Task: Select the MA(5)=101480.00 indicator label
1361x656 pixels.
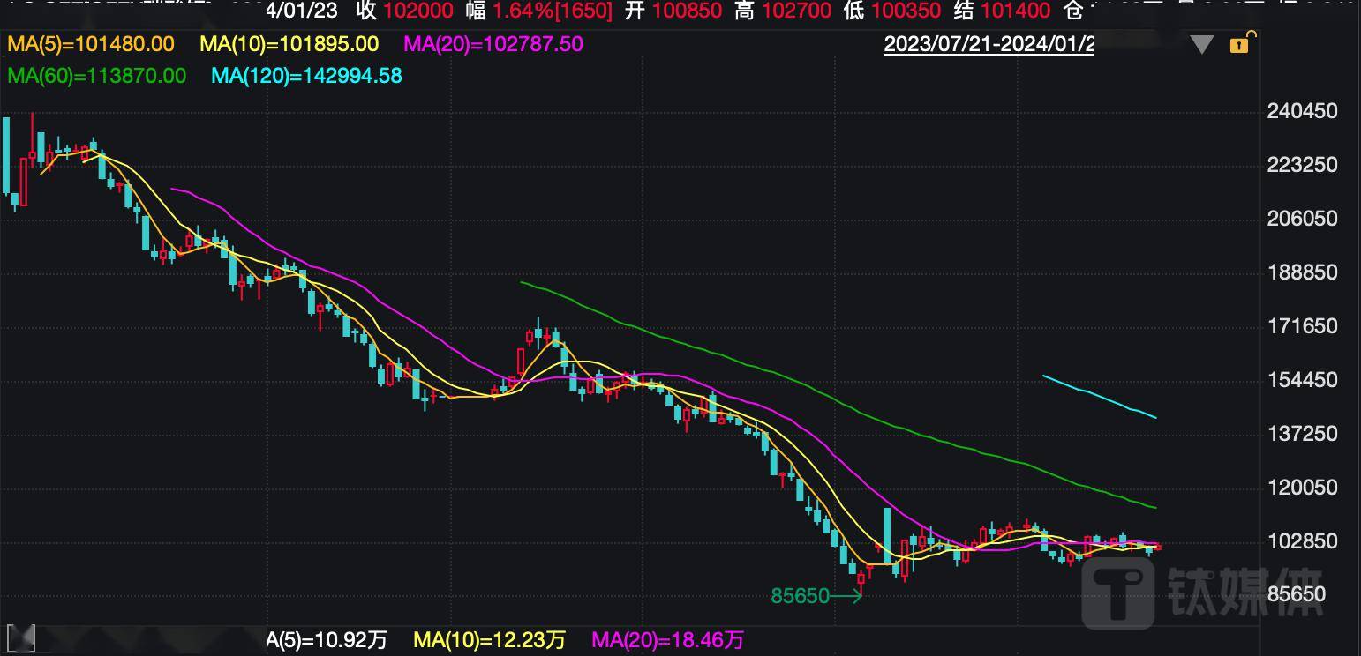Action: coord(91,44)
